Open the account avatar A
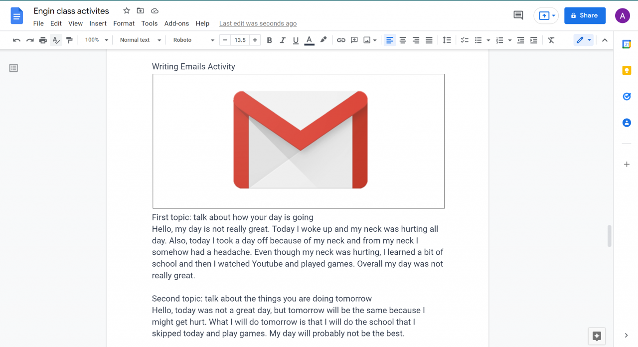The height and width of the screenshot is (347, 638). pos(622,15)
